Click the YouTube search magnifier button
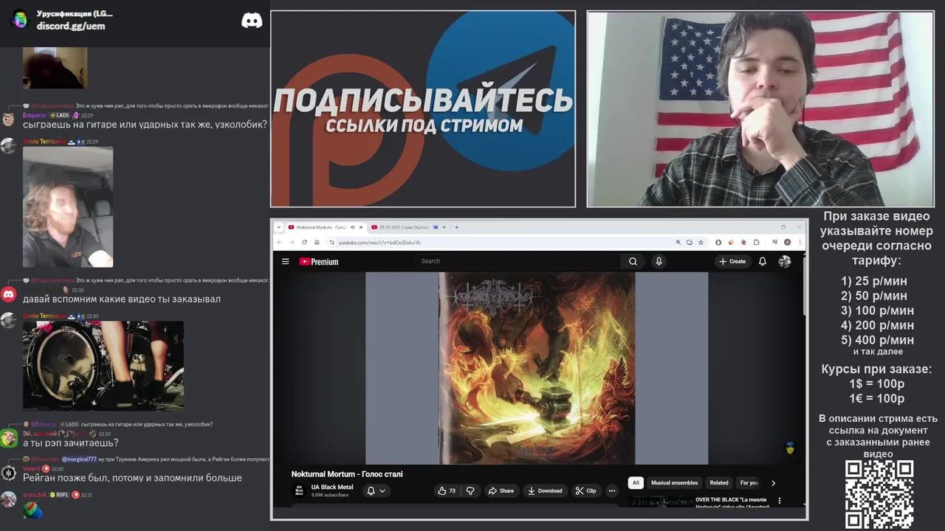Viewport: 945px width, 531px height. (x=633, y=261)
